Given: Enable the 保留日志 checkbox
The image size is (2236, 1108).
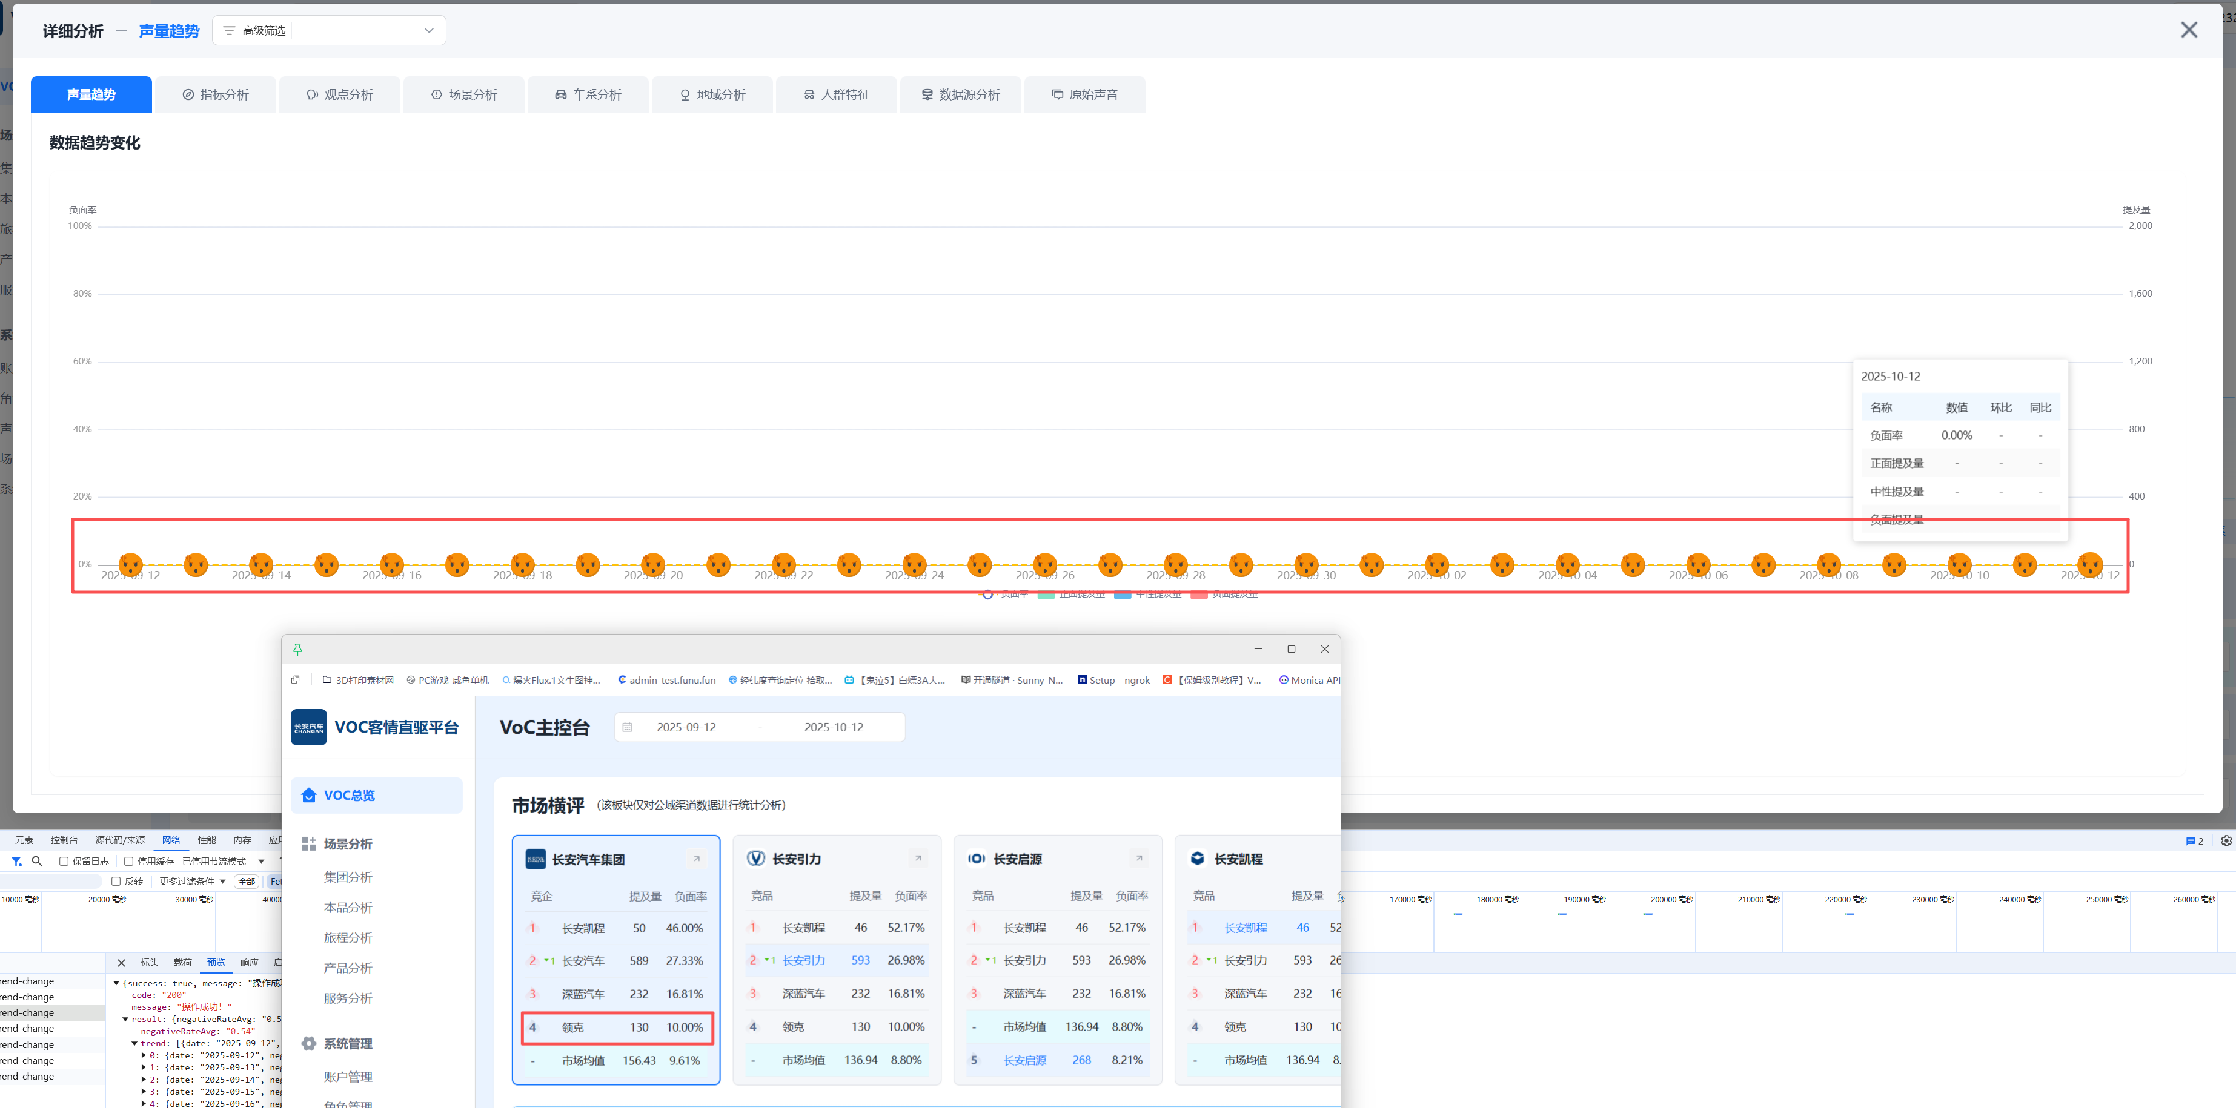Looking at the screenshot, I should pyautogui.click(x=64, y=862).
